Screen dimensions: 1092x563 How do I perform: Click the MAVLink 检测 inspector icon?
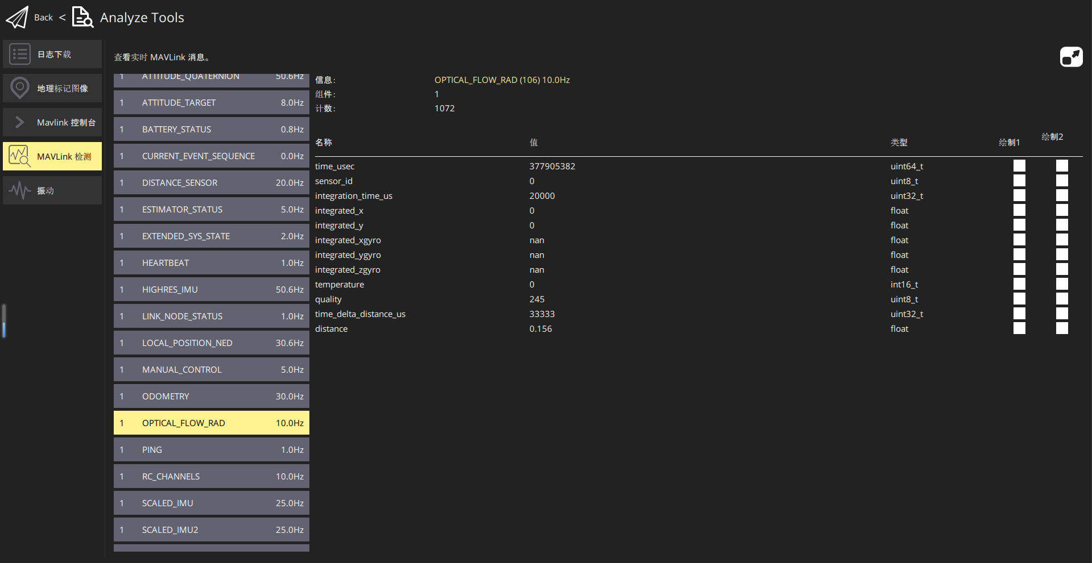pos(20,156)
